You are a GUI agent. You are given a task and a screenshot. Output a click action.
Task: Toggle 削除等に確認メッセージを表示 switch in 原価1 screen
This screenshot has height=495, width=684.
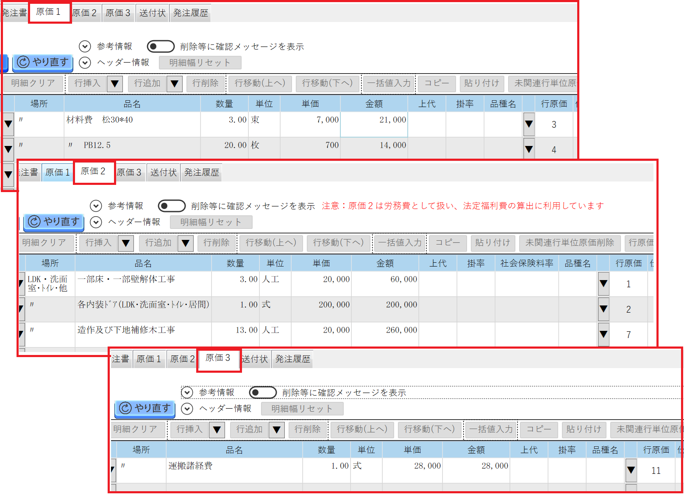point(161,46)
